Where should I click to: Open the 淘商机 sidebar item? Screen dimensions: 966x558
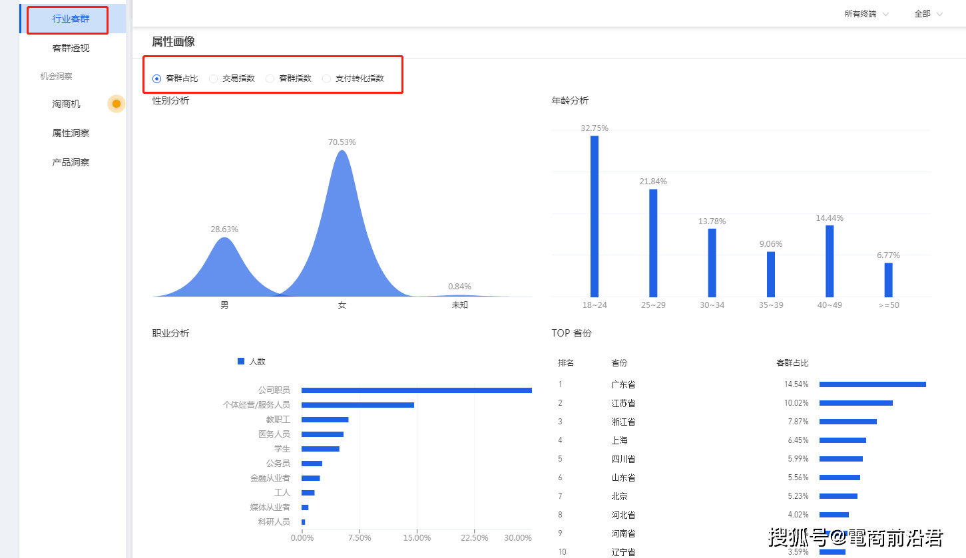tap(67, 104)
